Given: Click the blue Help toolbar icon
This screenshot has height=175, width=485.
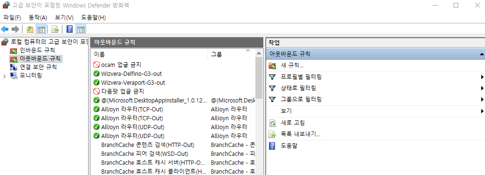Looking at the screenshot, I should (x=70, y=29).
